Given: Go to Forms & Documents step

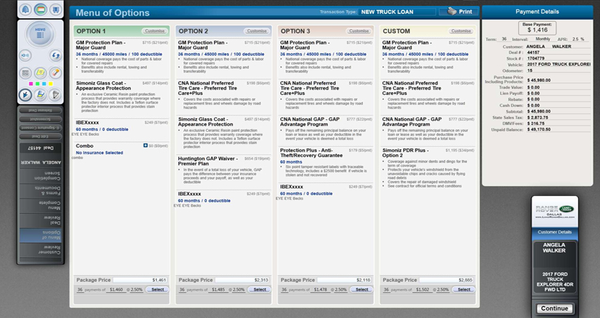Looking at the screenshot, I should tap(40, 190).
